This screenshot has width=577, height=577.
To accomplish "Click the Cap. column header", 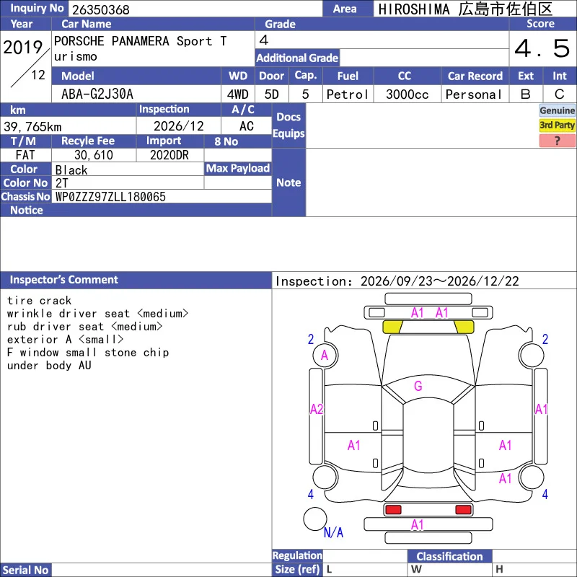I will pos(305,75).
